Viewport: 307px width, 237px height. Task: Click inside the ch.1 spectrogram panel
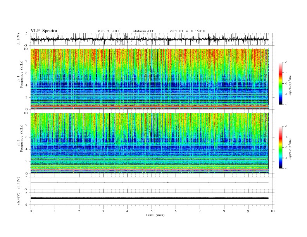tap(149, 79)
